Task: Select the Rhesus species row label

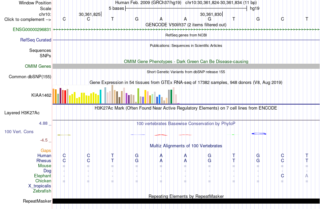Action: click(44, 161)
